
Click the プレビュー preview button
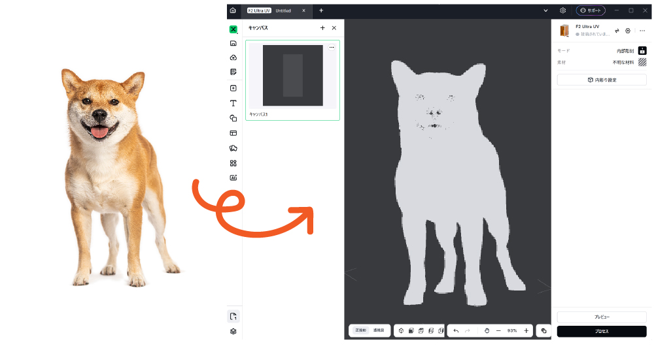coord(602,317)
